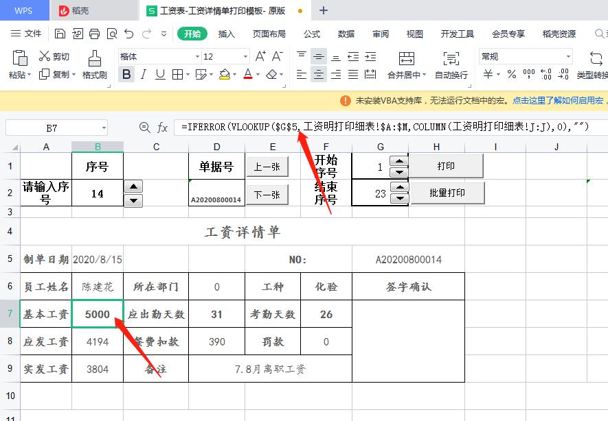Toggle bottom vertical alignment
This screenshot has height=421, width=608.
pyautogui.click(x=336, y=56)
